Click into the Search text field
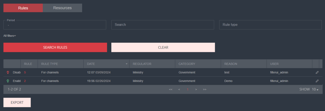 [x=162, y=25]
